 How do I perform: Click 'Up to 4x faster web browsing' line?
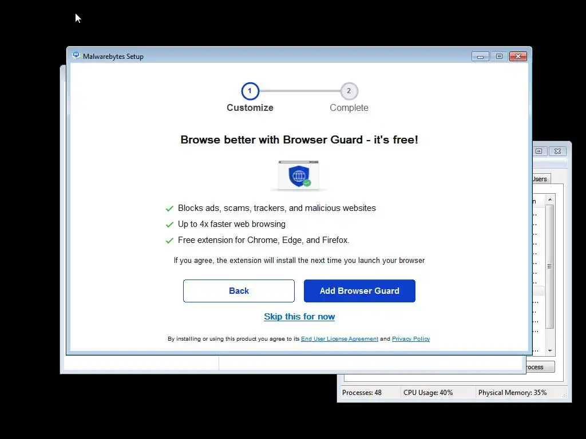232,224
